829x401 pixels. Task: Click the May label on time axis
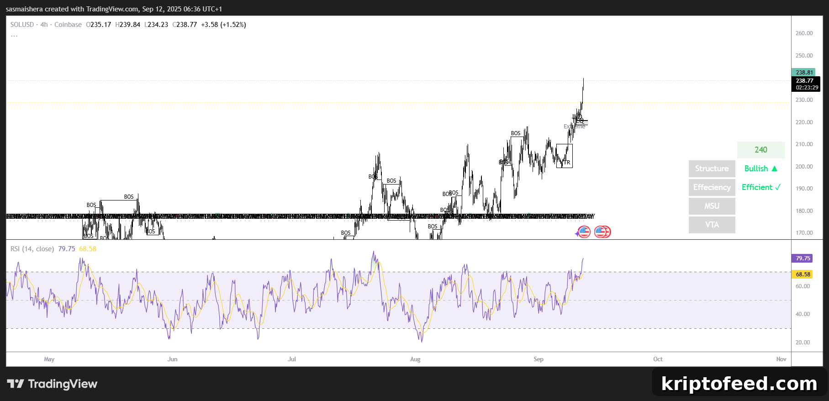point(49,359)
